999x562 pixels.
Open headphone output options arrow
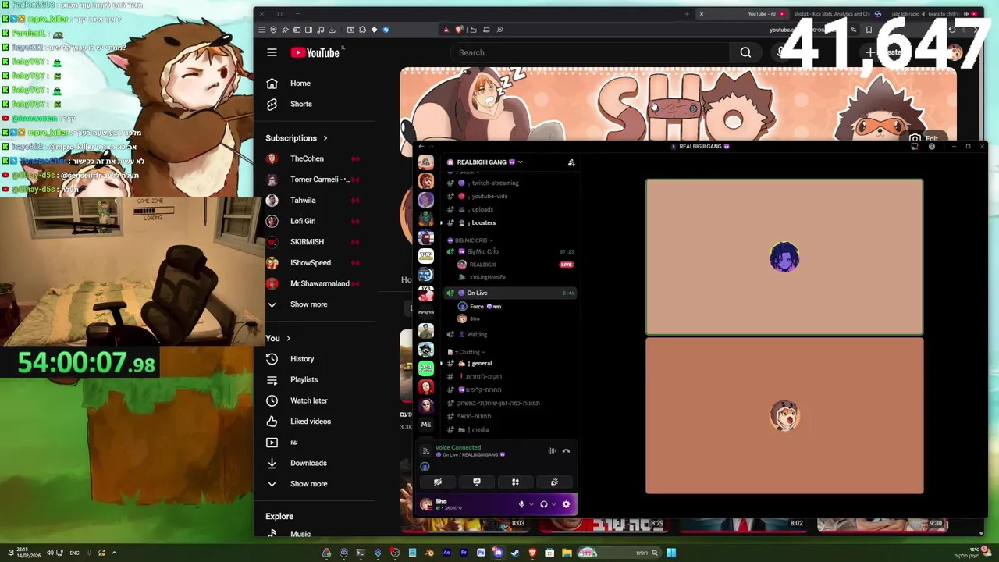553,504
